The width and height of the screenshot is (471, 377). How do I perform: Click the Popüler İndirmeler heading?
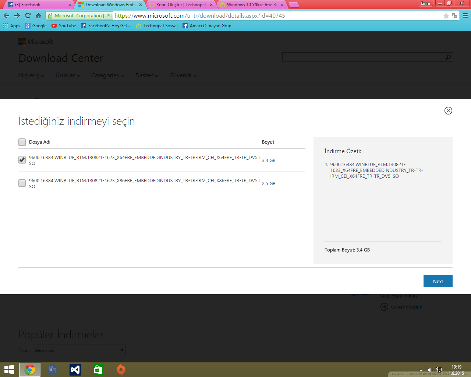coord(61,335)
